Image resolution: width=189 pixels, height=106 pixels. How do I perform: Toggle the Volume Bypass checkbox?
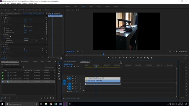24,49
